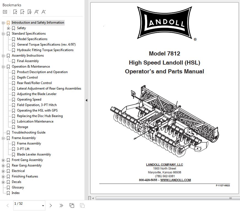Click the delete bookmark icon

click(15, 12)
